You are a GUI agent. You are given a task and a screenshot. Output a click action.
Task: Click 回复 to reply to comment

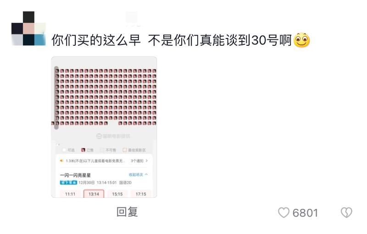click(127, 212)
